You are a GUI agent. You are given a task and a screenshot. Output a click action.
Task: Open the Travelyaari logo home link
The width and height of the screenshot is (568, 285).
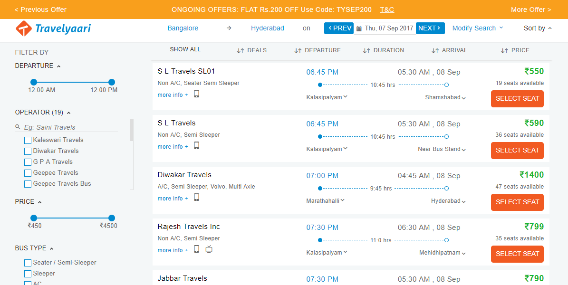pos(53,29)
